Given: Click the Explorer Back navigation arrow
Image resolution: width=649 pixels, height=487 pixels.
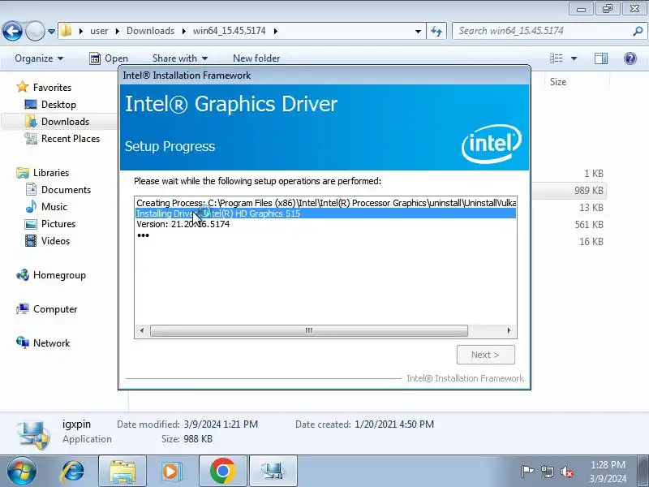Looking at the screenshot, I should [x=12, y=31].
